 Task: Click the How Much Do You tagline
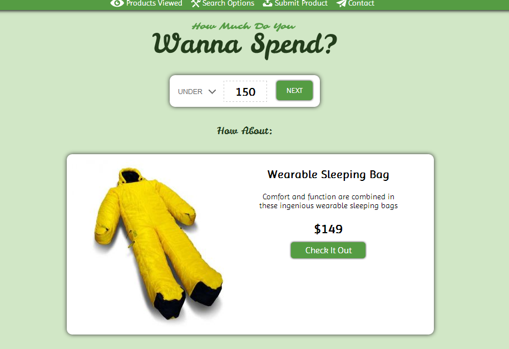point(244,26)
